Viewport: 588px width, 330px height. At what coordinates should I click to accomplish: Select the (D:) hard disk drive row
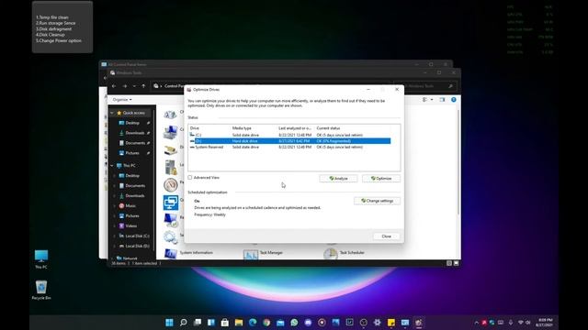tap(289, 141)
